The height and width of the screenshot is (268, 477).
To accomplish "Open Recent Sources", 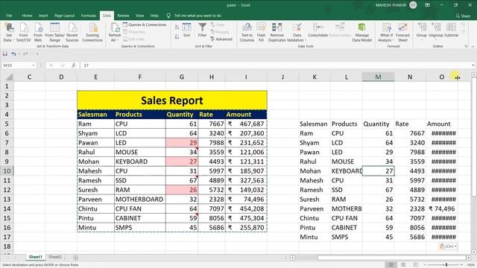I will [72, 32].
